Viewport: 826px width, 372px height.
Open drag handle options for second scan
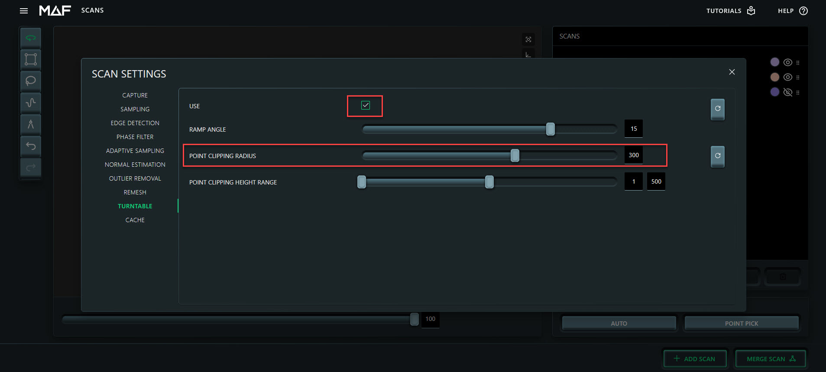point(797,78)
